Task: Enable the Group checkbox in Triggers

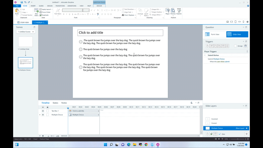Action: point(235,46)
